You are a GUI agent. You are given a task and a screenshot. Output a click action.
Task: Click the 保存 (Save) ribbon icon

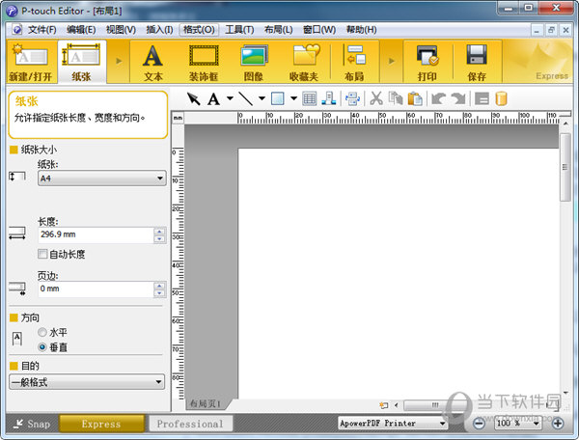tap(477, 62)
